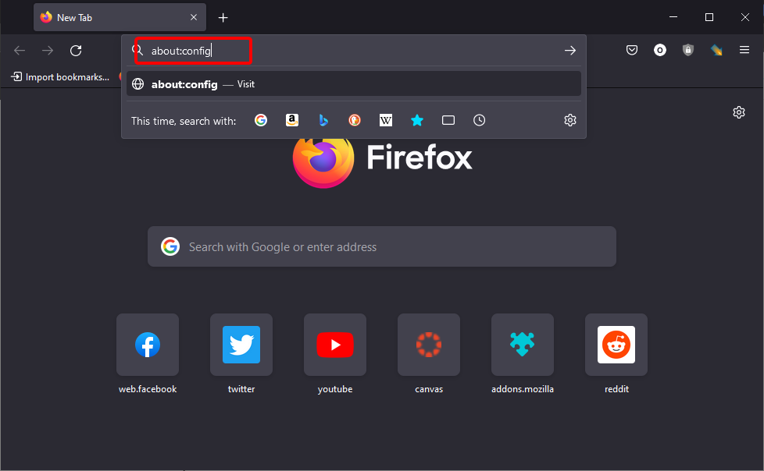The image size is (764, 471).
Task: Search in Bookmarks with star icon
Action: point(417,120)
